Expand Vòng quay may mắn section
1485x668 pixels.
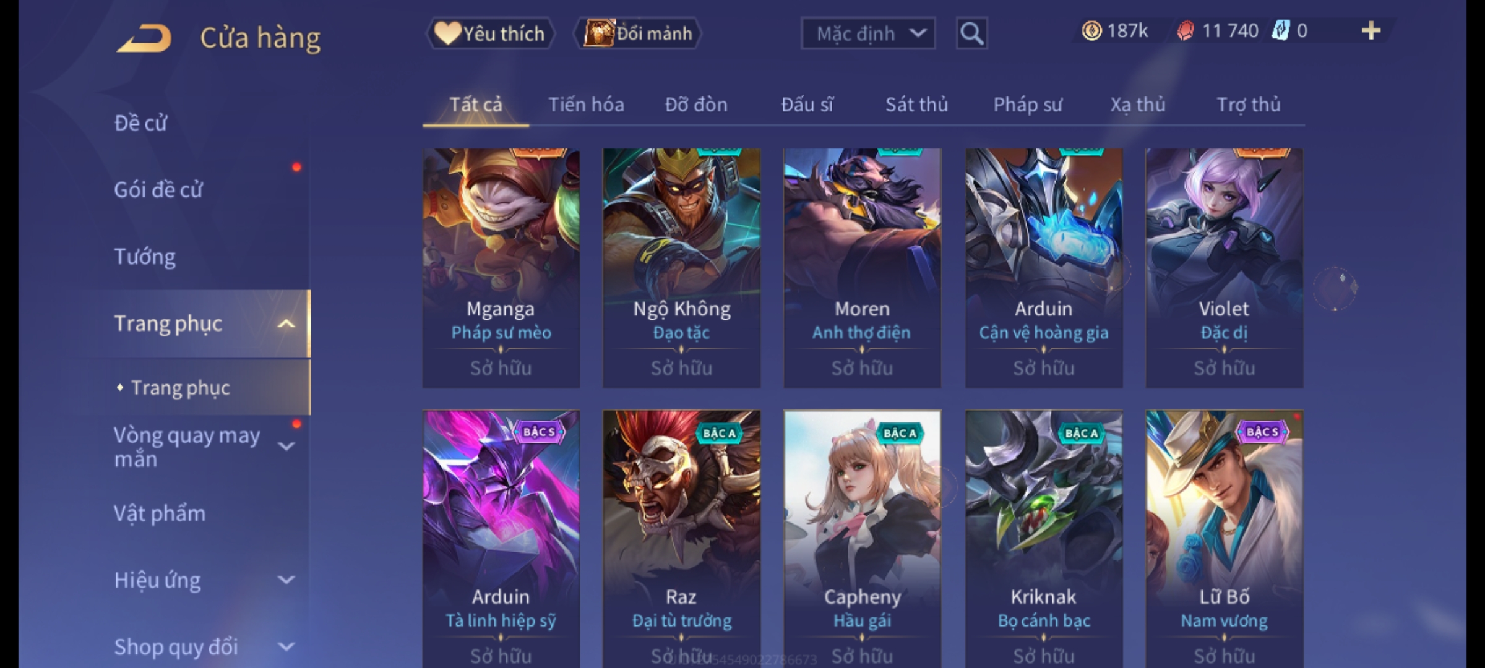coord(286,447)
